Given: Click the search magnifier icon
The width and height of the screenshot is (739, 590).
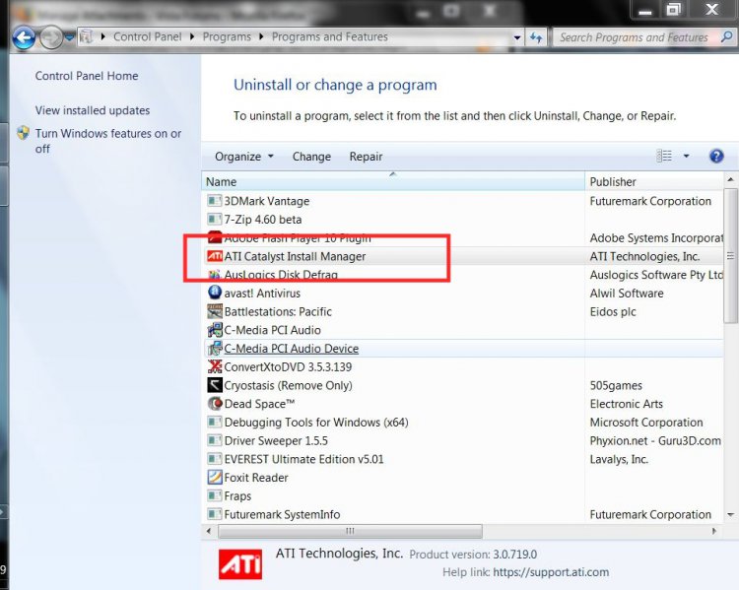Looking at the screenshot, I should click(727, 36).
